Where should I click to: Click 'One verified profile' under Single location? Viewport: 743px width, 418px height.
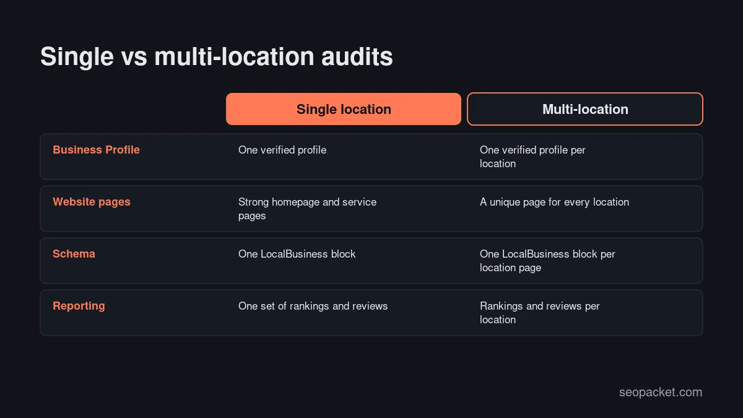pyautogui.click(x=282, y=150)
